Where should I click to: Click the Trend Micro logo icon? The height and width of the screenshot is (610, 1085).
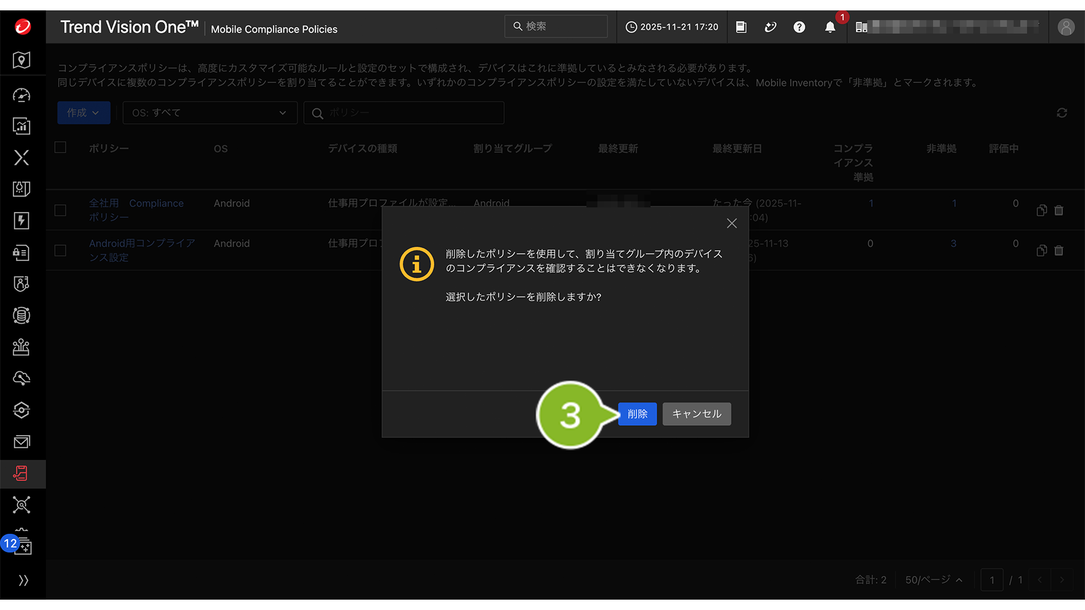pyautogui.click(x=23, y=27)
